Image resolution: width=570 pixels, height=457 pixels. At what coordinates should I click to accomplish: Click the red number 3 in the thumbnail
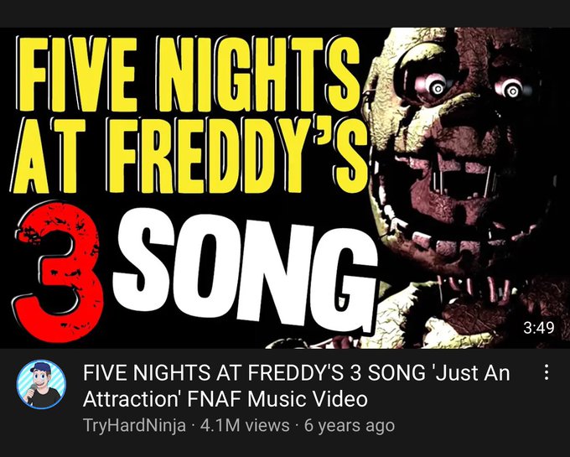click(58, 272)
